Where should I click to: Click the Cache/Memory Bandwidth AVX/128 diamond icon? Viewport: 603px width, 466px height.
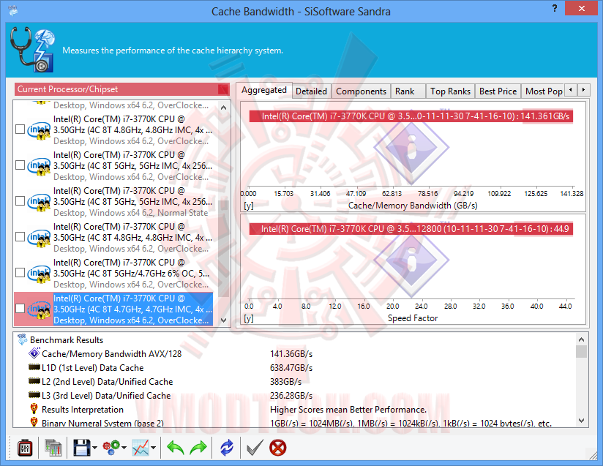click(x=34, y=353)
